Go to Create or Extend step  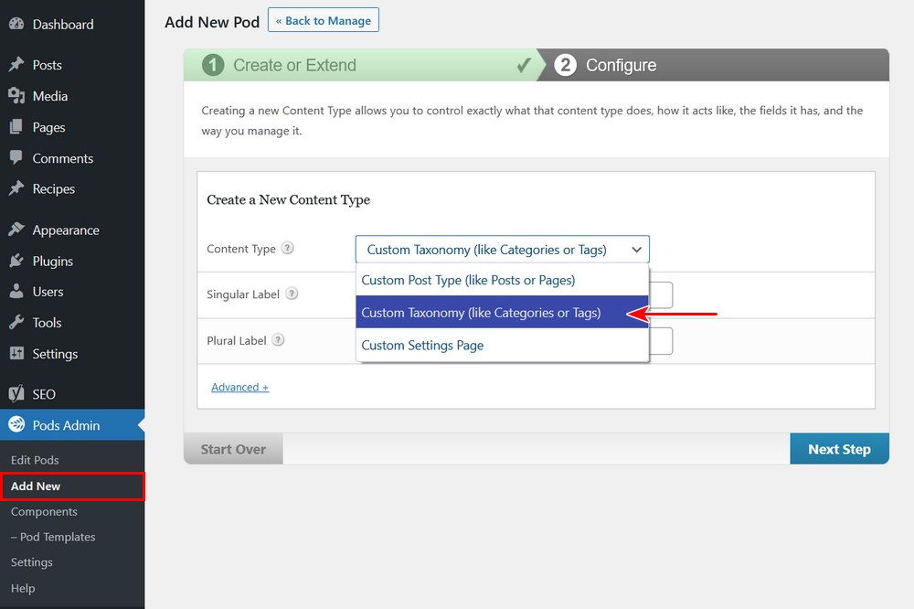tap(360, 65)
